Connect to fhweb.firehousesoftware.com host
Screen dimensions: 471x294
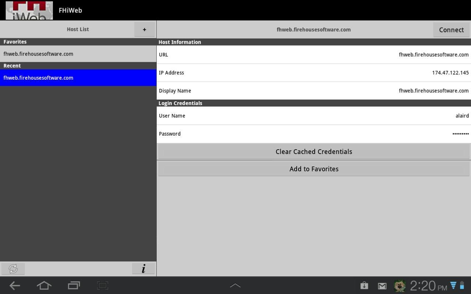451,30
